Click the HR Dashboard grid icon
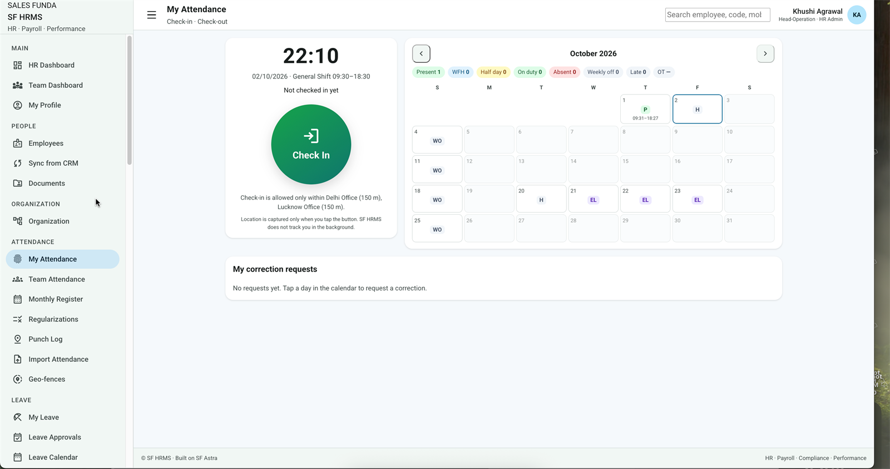 pyautogui.click(x=18, y=65)
